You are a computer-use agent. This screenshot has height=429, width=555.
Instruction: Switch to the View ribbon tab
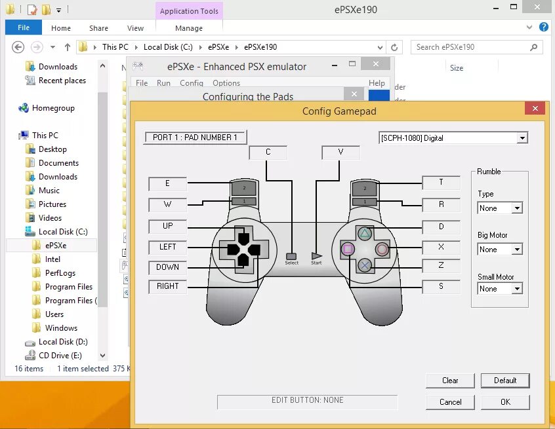click(x=135, y=28)
